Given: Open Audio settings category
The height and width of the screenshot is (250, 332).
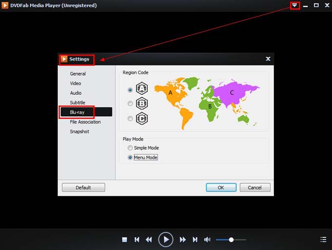Looking at the screenshot, I should (x=76, y=93).
